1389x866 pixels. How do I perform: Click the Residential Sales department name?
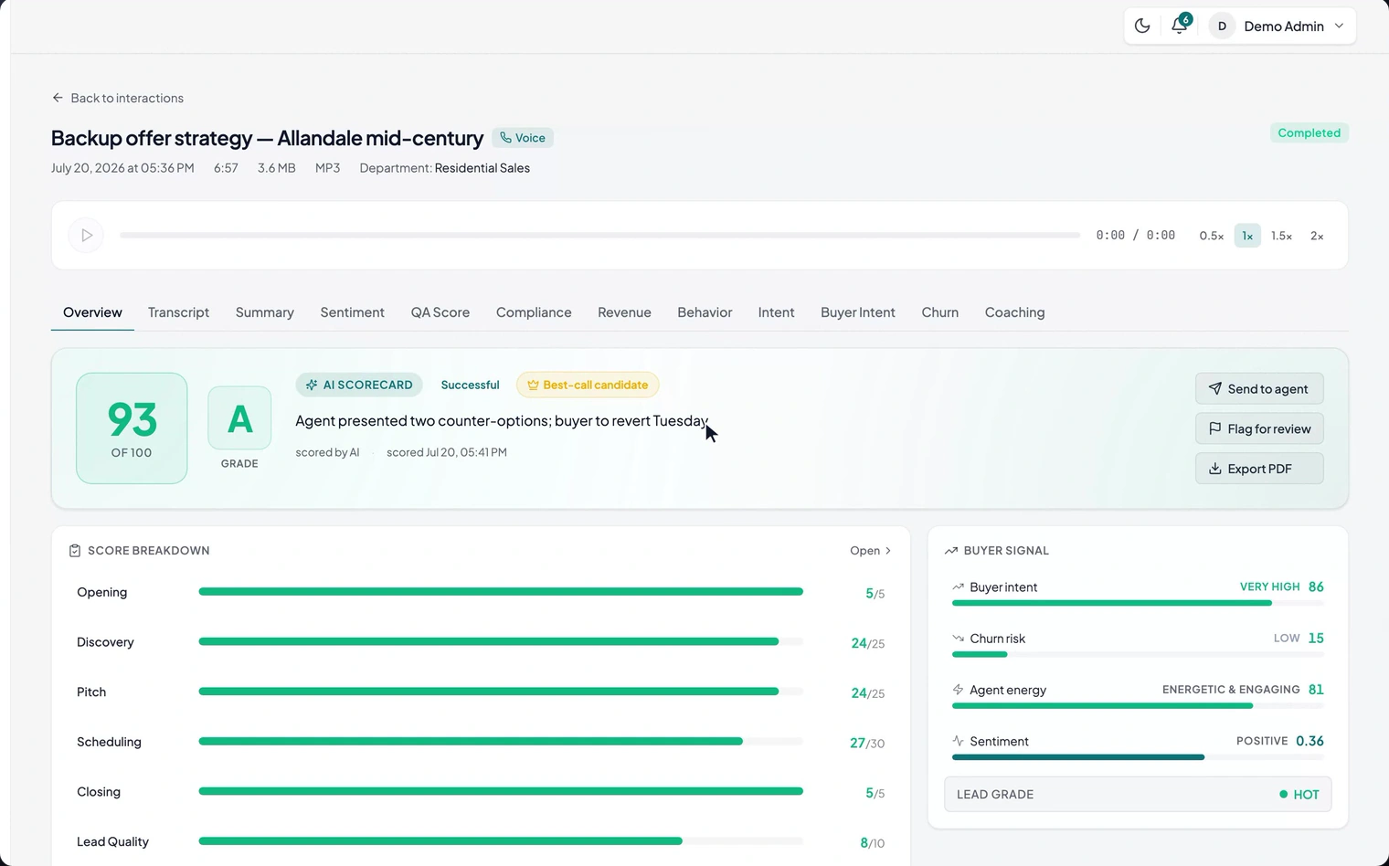click(482, 168)
